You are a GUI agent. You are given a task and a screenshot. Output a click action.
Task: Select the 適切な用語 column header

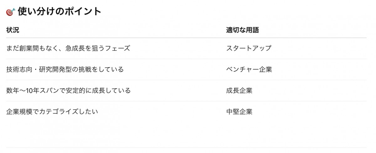coord(243,30)
